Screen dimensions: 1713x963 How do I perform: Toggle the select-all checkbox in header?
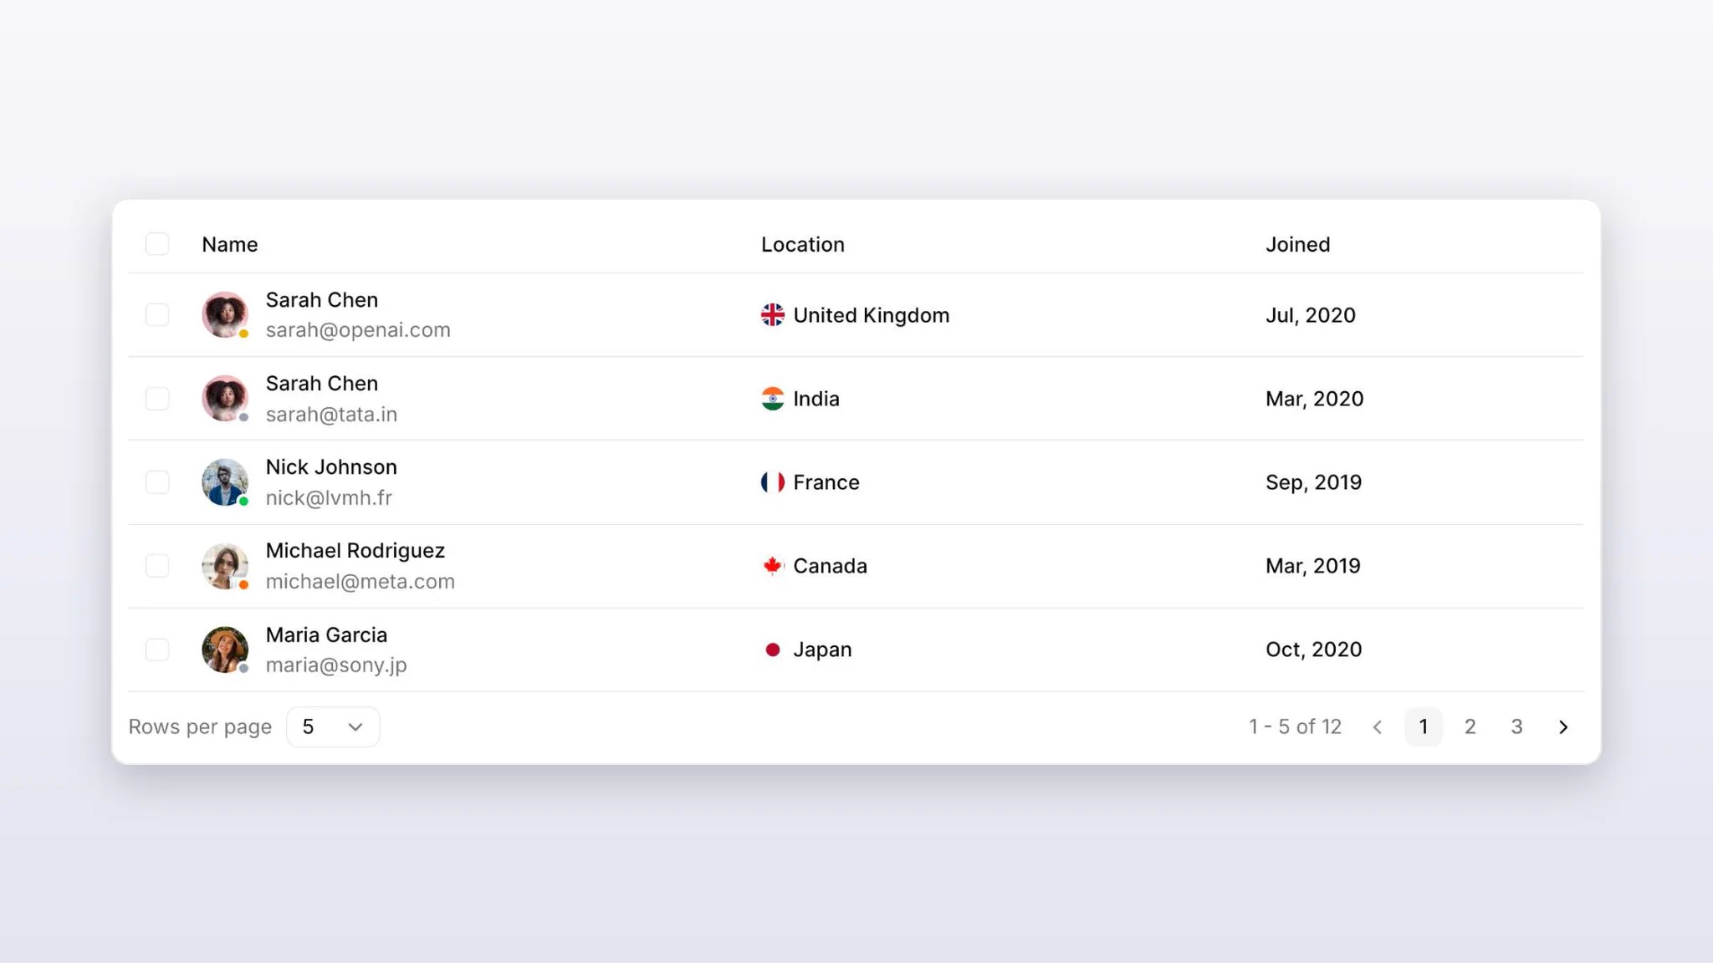click(x=157, y=244)
